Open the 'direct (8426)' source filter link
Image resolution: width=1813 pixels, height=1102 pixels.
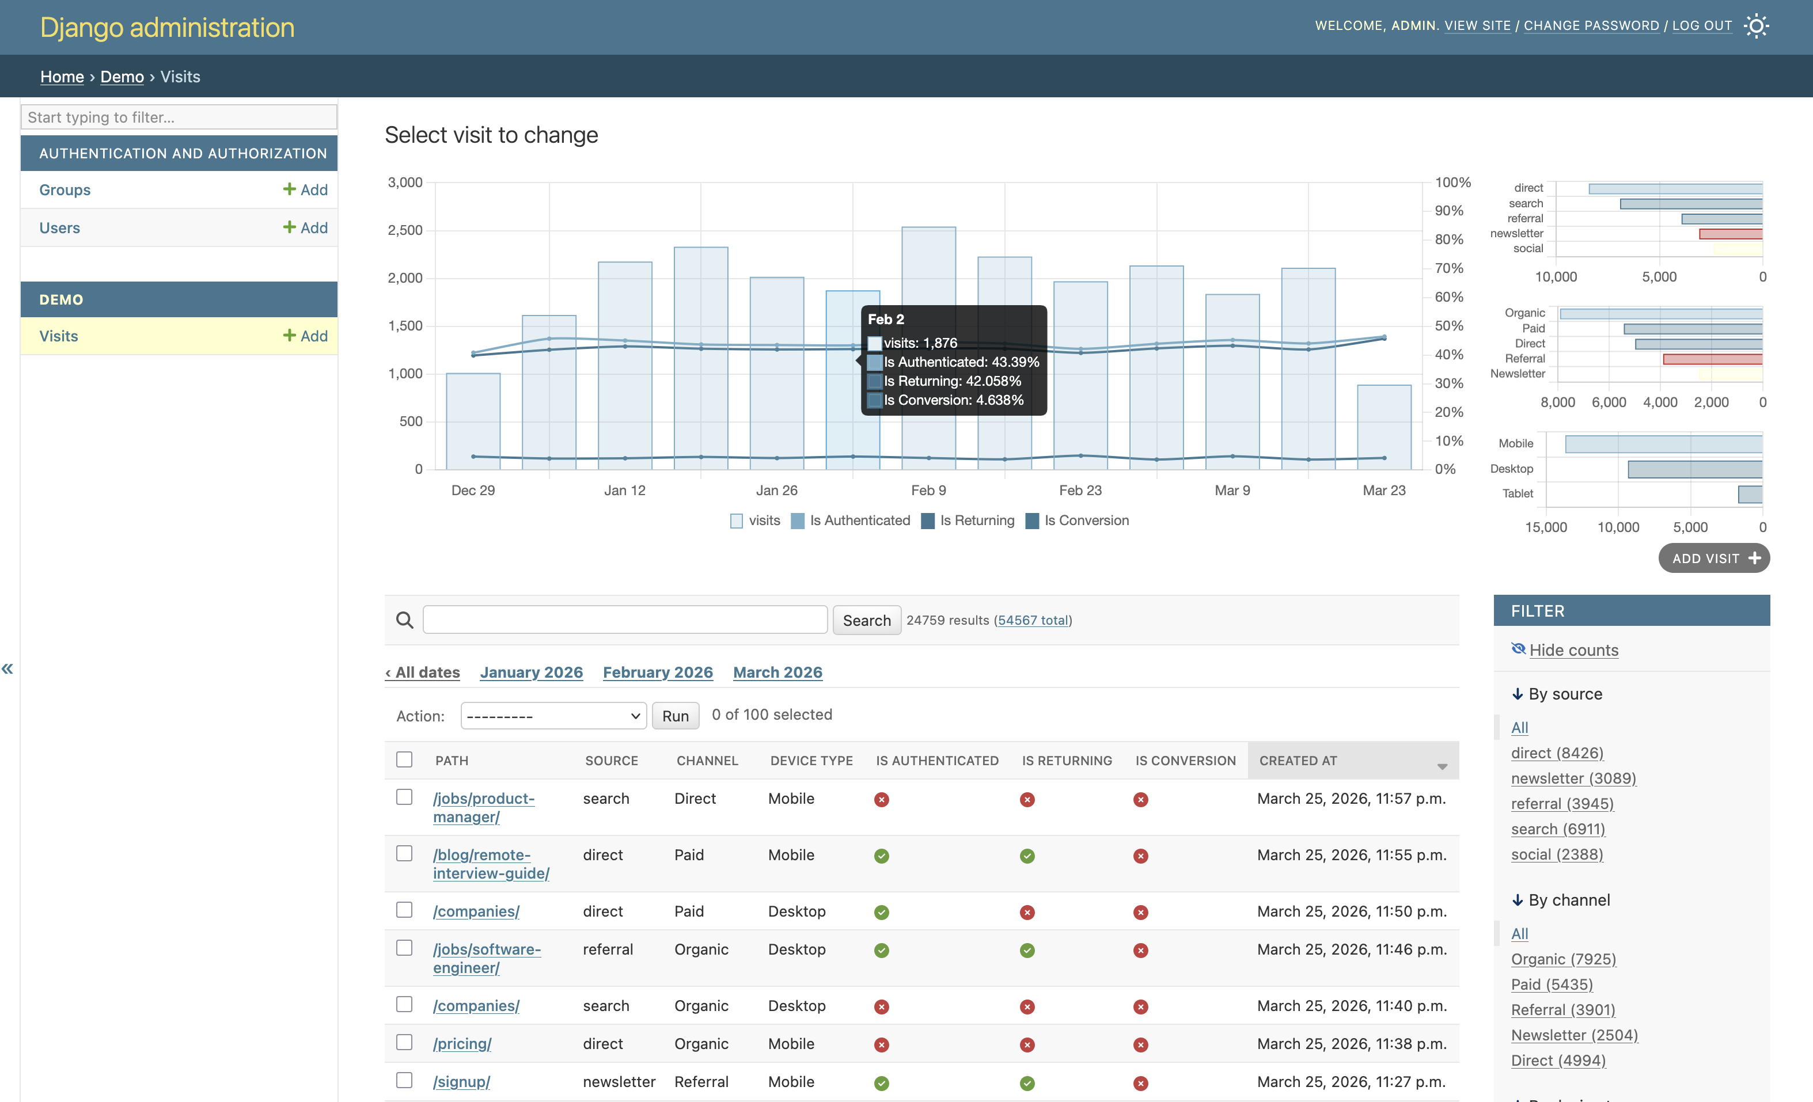pos(1558,753)
